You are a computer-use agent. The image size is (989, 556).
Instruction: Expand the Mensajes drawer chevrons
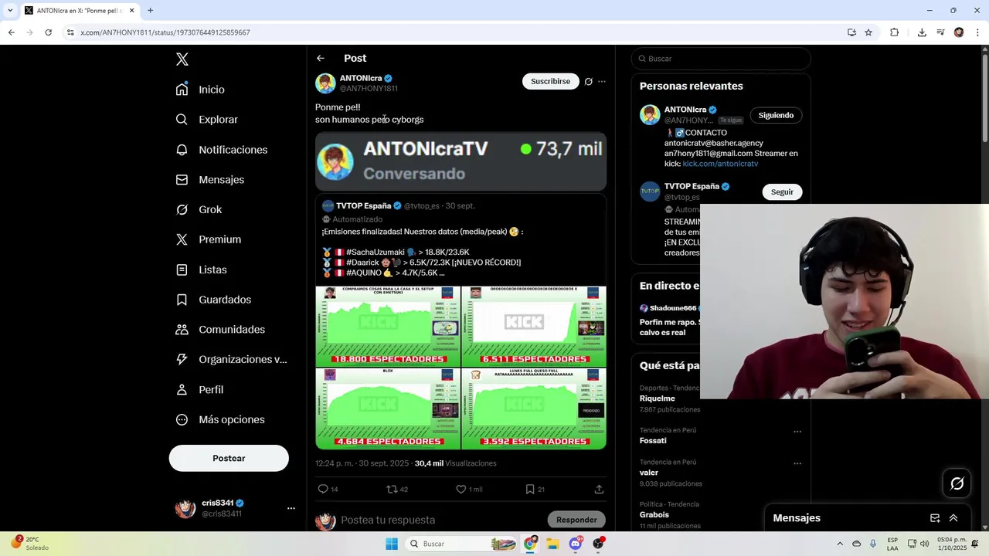pyautogui.click(x=953, y=518)
